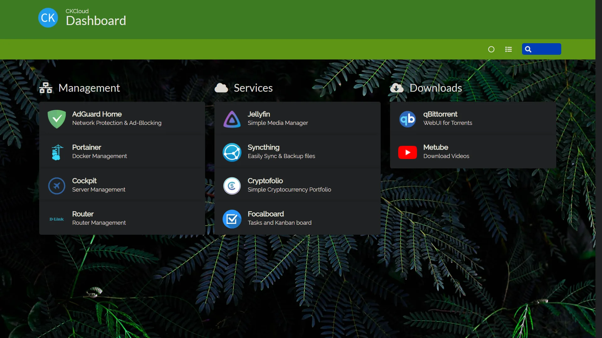The height and width of the screenshot is (338, 602).
Task: Open Portainer via its crane icon
Action: (57, 152)
